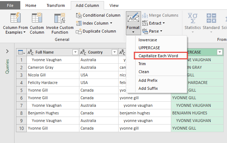The width and height of the screenshot is (227, 143).
Task: Click the lowercase benjamin hughes cell
Action: point(144,113)
